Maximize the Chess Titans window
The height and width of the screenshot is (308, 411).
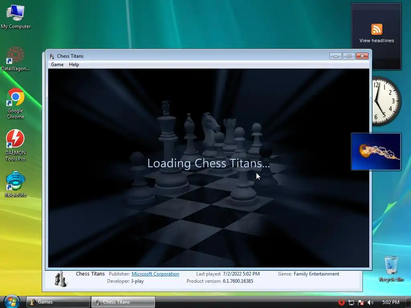tap(349, 56)
